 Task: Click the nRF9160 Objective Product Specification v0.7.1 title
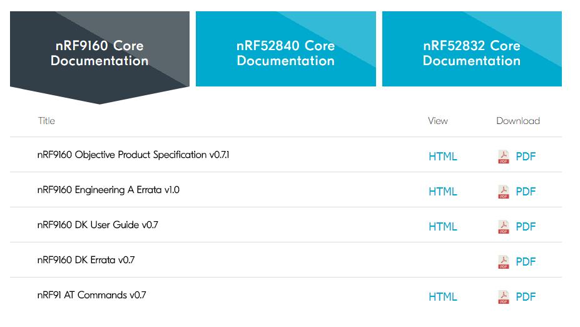[x=133, y=155]
